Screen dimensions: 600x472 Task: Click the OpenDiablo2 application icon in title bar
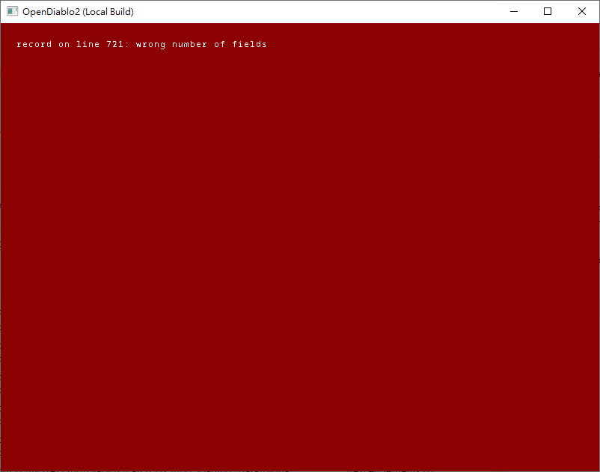point(11,11)
